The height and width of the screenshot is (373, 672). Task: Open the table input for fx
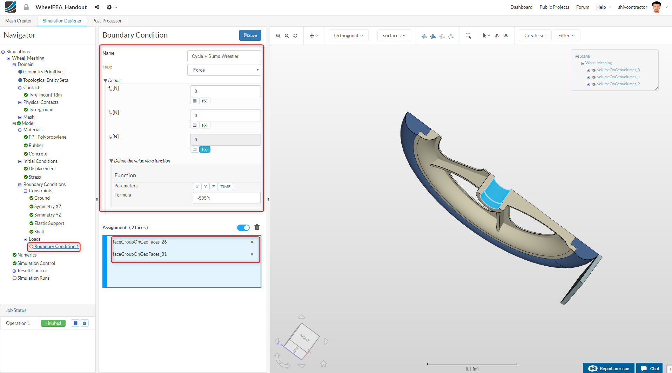click(195, 101)
